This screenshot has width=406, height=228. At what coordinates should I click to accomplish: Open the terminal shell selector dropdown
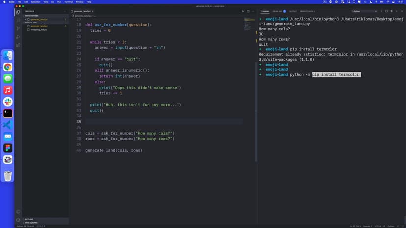point(363,11)
